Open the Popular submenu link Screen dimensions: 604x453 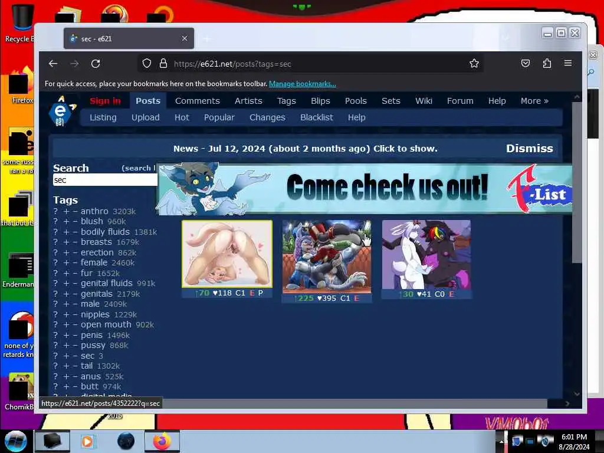[219, 117]
